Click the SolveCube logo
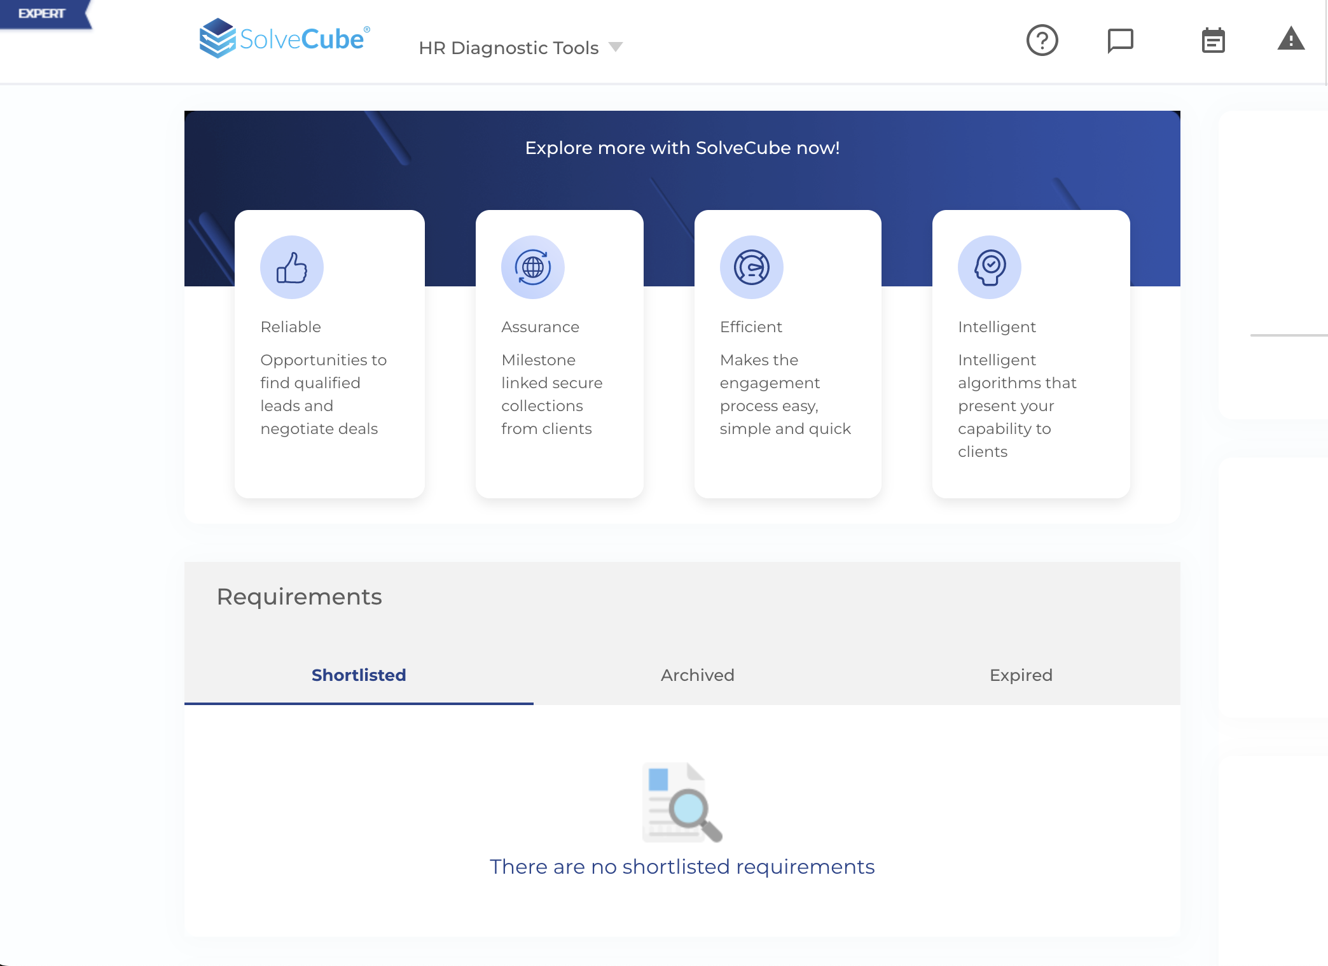This screenshot has height=966, width=1328. 284,38
